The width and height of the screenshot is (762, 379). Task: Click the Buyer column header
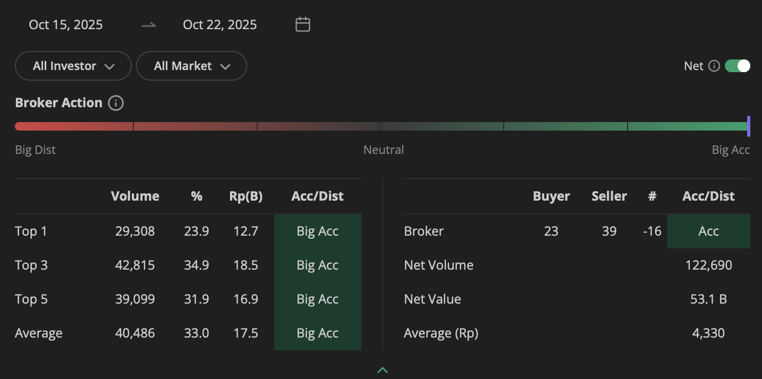(x=551, y=196)
